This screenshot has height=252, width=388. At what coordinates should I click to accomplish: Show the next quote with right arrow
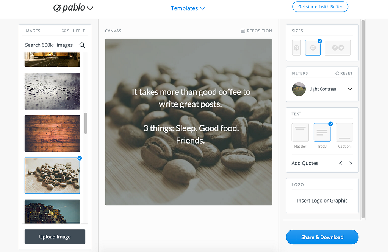(x=350, y=163)
